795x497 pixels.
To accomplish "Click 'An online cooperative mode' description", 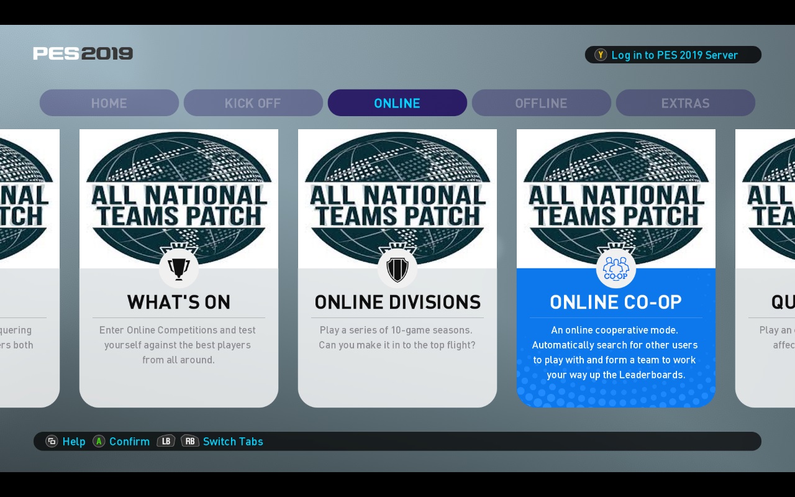I will click(x=616, y=352).
